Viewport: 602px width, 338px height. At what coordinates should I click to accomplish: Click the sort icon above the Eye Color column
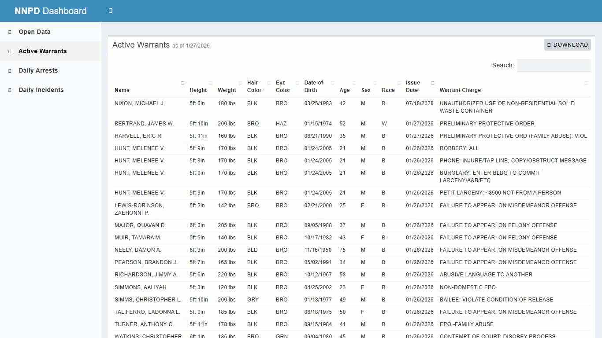(x=297, y=83)
